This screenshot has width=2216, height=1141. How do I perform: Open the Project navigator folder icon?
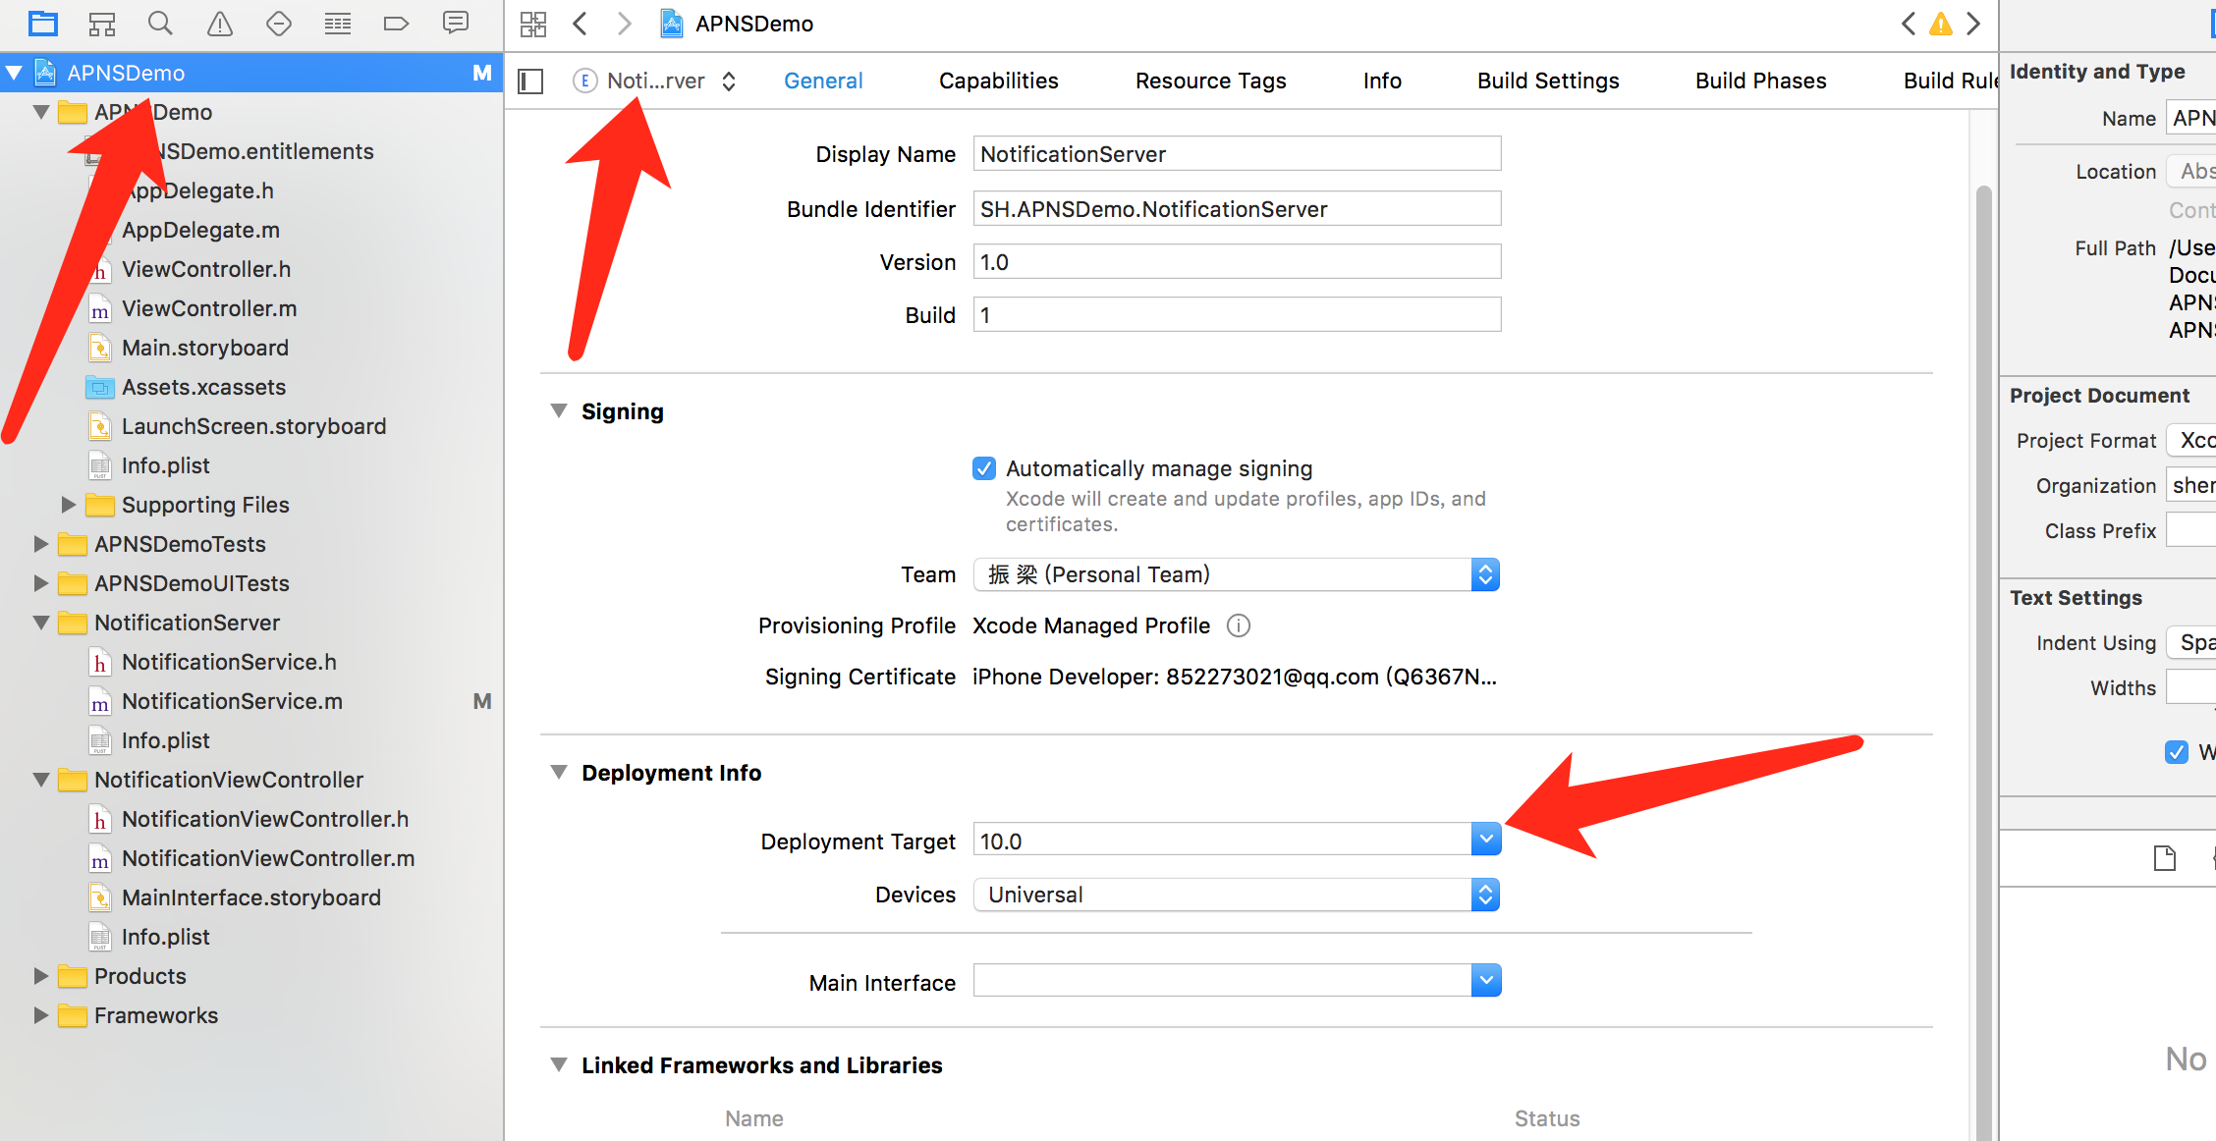click(43, 23)
